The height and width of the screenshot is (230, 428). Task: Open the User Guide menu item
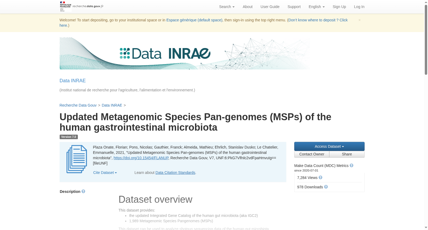coord(270,7)
